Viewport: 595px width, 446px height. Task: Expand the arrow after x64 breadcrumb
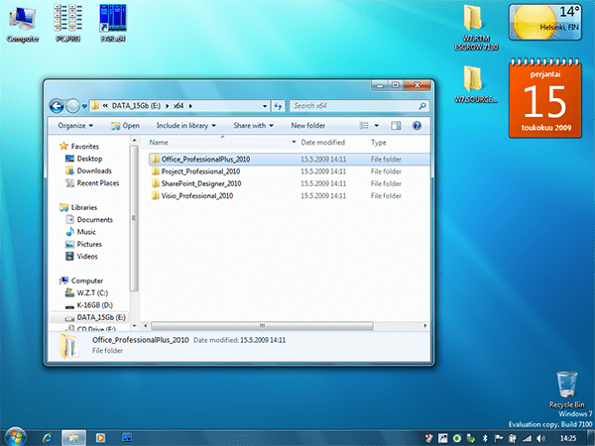[190, 106]
